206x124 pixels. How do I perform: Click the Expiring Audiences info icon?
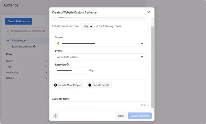[x=34, y=46]
